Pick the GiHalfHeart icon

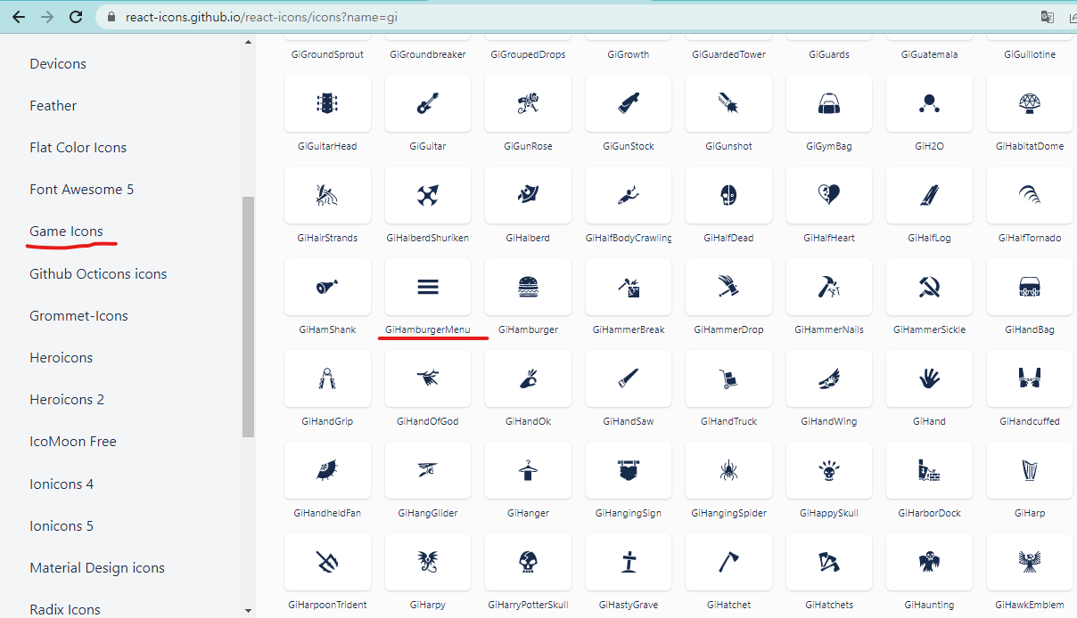coord(829,195)
